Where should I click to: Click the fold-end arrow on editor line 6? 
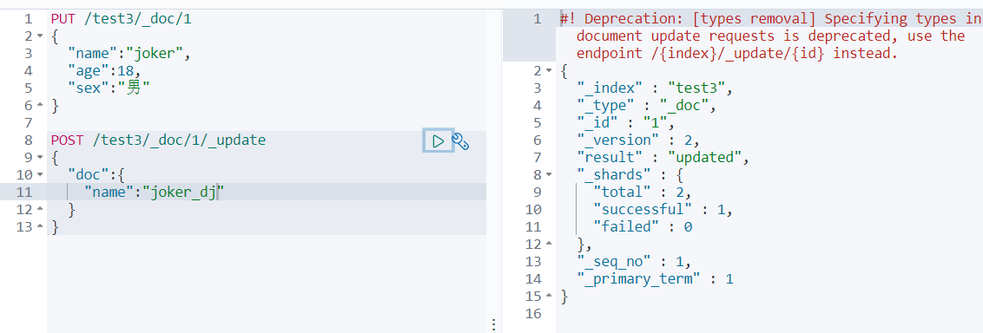pyautogui.click(x=40, y=106)
